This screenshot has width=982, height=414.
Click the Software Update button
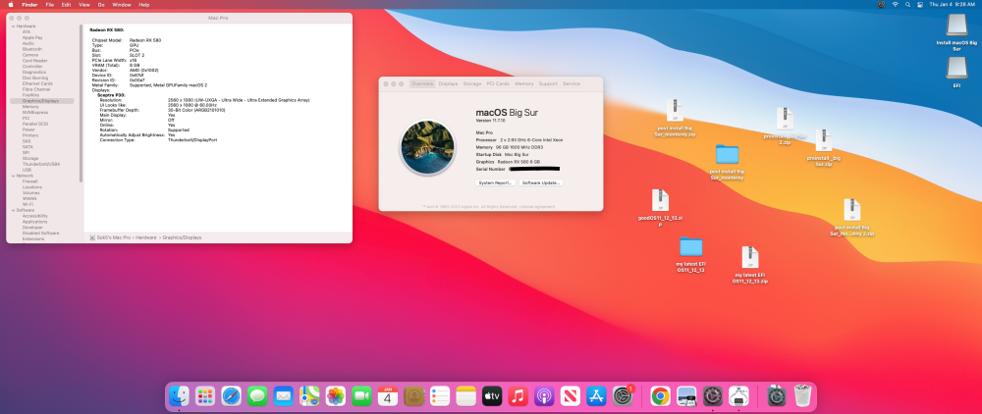[x=542, y=182]
